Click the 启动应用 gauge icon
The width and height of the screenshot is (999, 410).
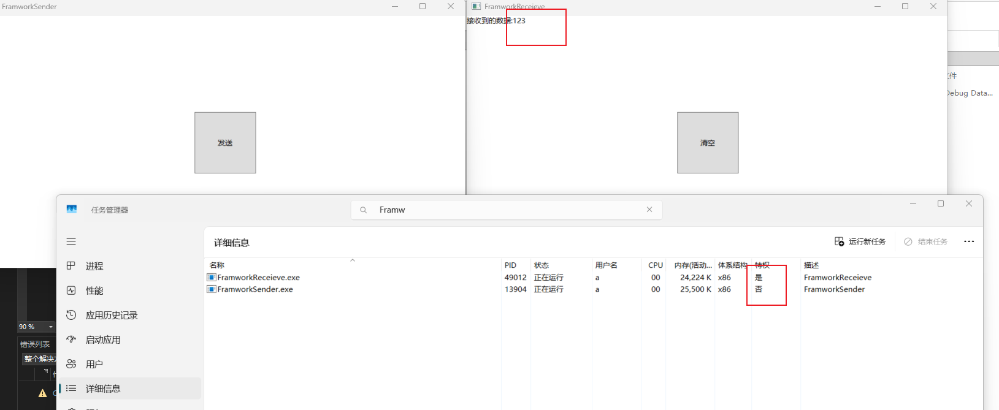[71, 339]
